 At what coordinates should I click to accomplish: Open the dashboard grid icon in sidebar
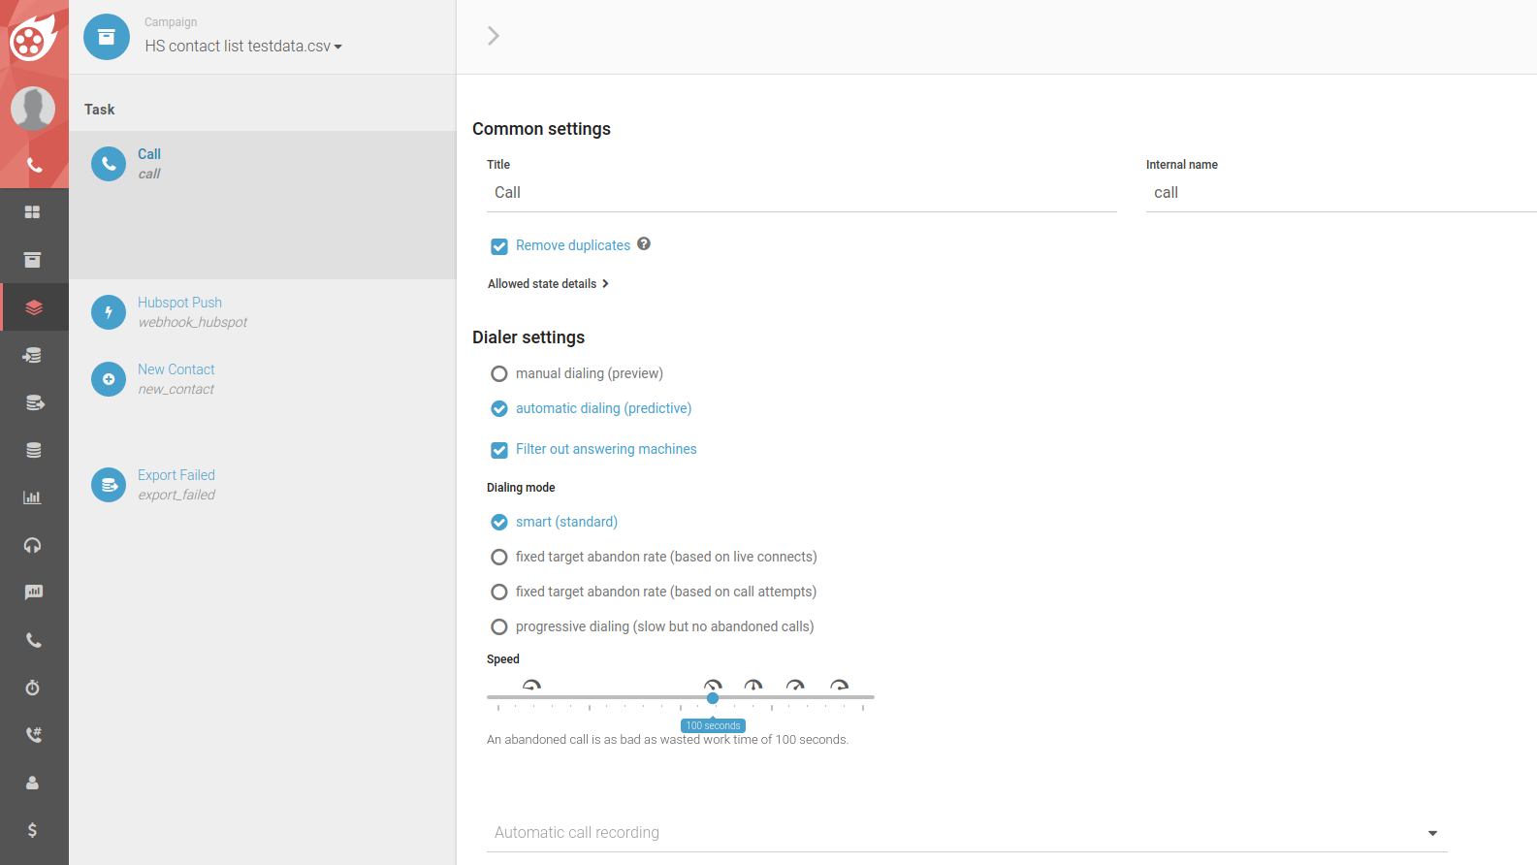[x=32, y=211]
